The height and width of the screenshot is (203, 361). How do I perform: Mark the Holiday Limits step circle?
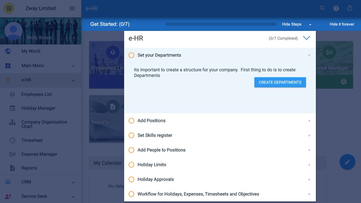tap(131, 165)
